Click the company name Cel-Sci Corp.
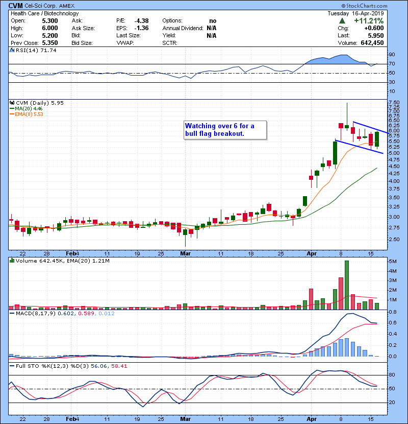 41,6
